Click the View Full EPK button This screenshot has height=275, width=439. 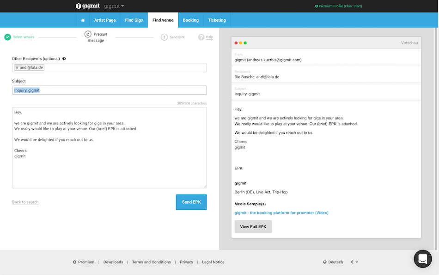[253, 227]
